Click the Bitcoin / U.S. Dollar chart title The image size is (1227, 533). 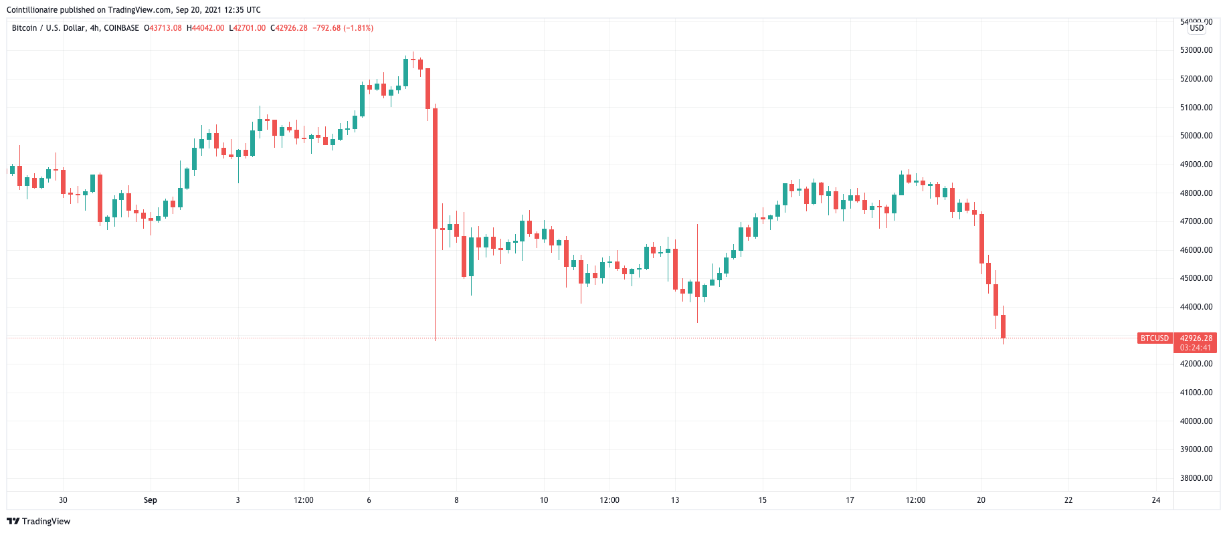(x=49, y=28)
